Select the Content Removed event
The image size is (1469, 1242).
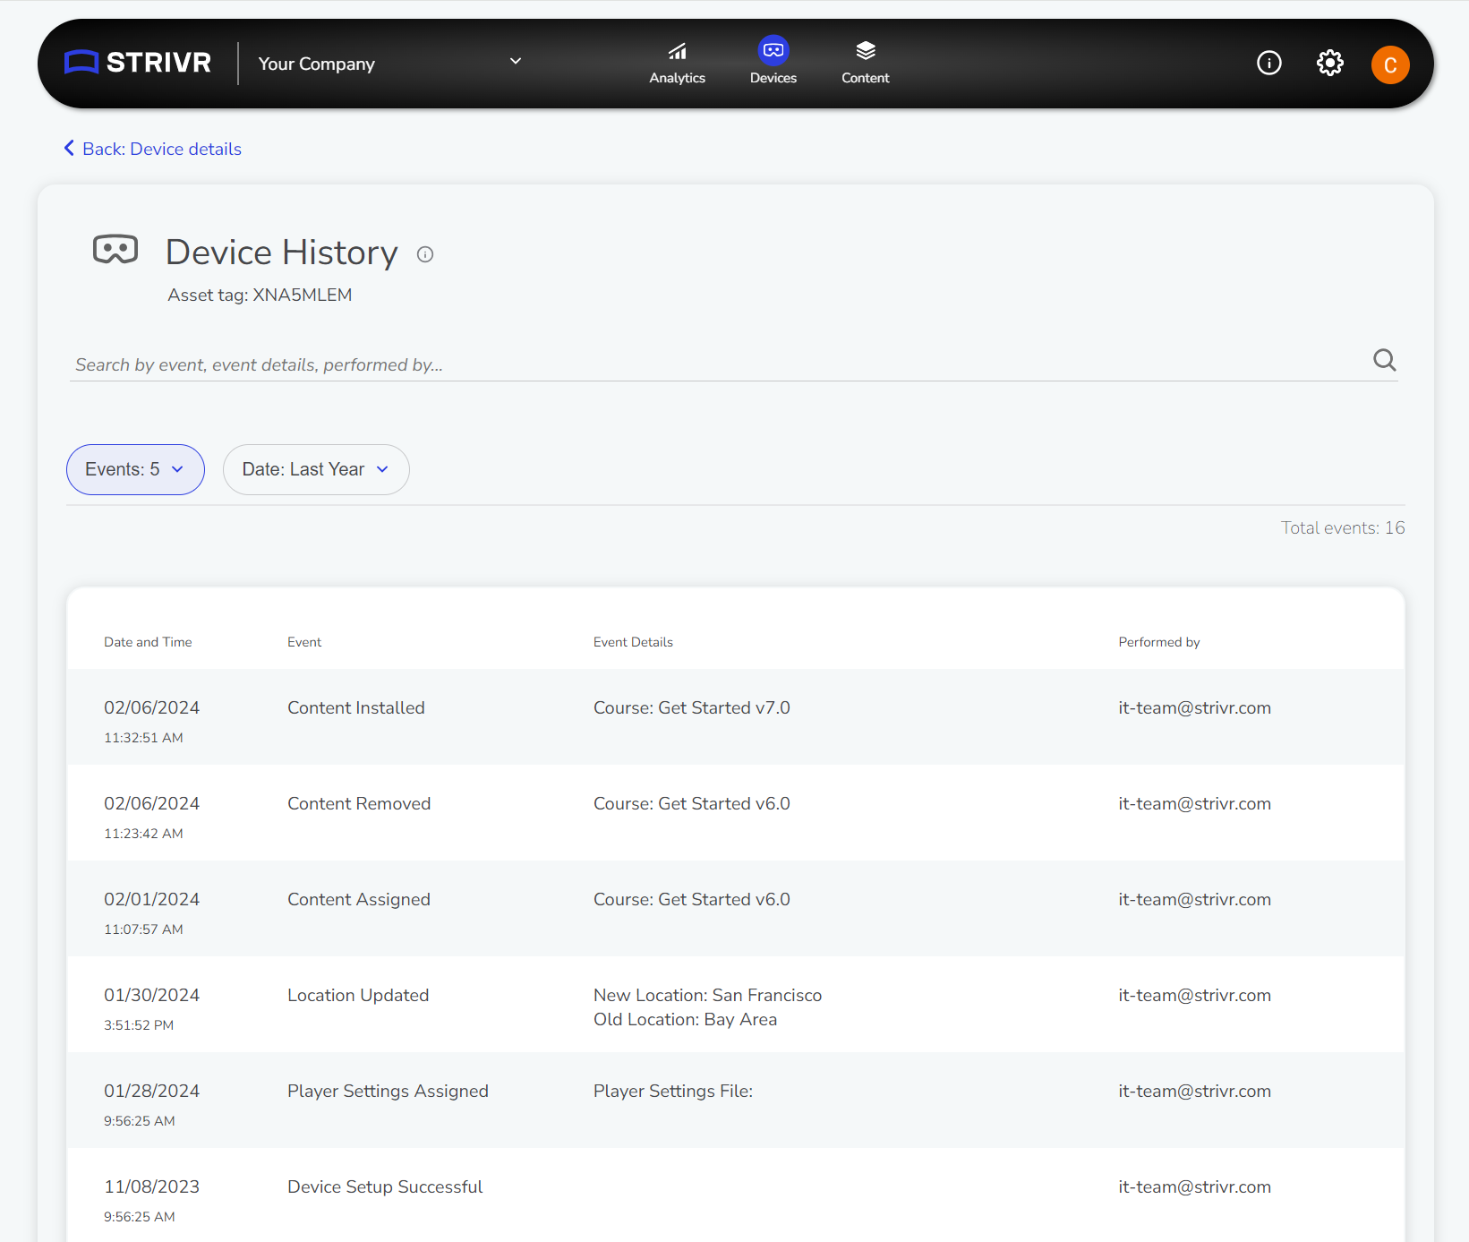click(359, 803)
